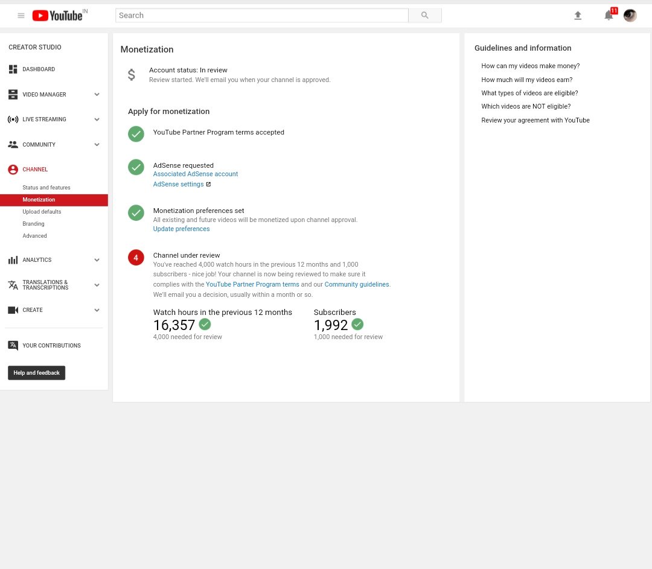Click the search magnifier button
The height and width of the screenshot is (569, 652).
click(x=424, y=15)
